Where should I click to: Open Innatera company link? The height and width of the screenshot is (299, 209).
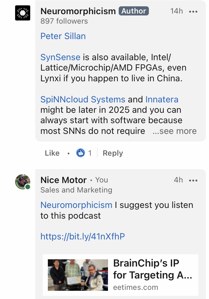click(x=162, y=99)
